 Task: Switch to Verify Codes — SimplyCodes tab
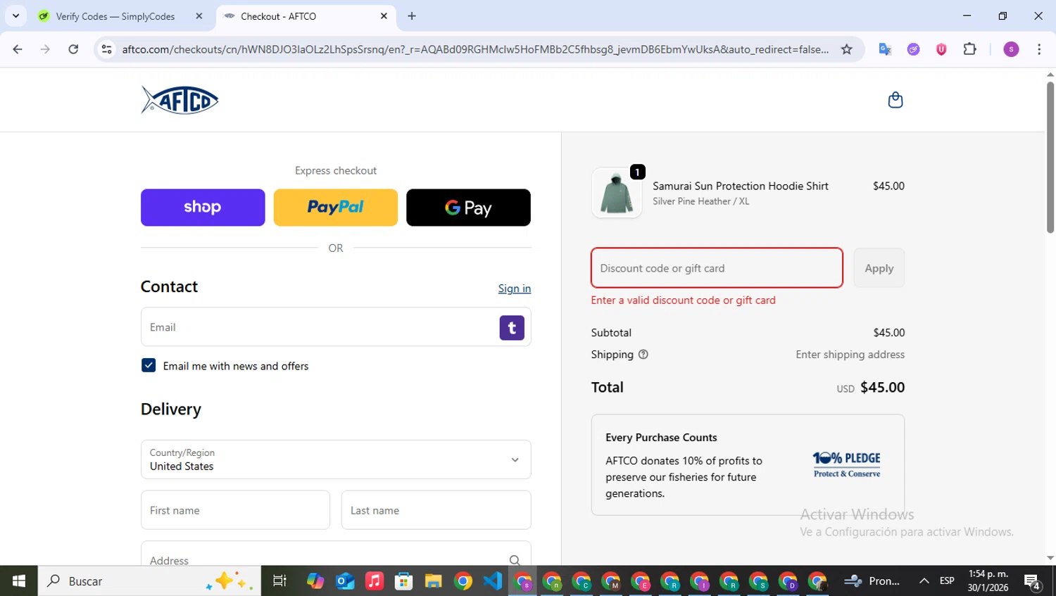116,15
